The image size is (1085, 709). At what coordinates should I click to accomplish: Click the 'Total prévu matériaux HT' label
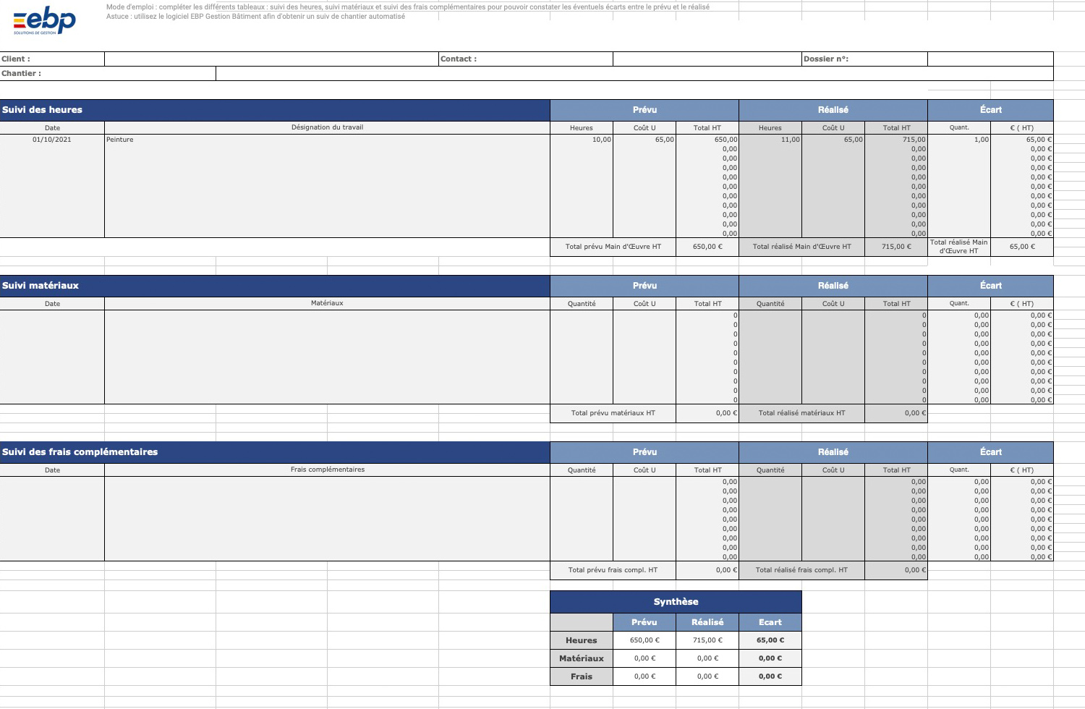pyautogui.click(x=613, y=413)
